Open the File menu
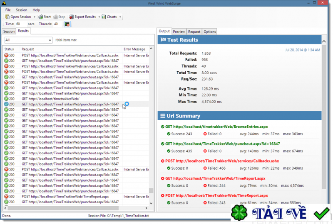333x224 pixels. click(8, 10)
